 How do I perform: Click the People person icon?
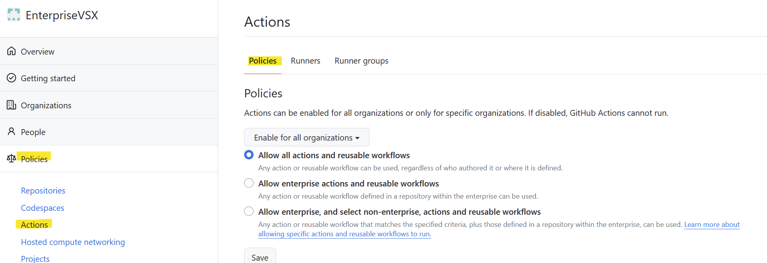tap(11, 131)
